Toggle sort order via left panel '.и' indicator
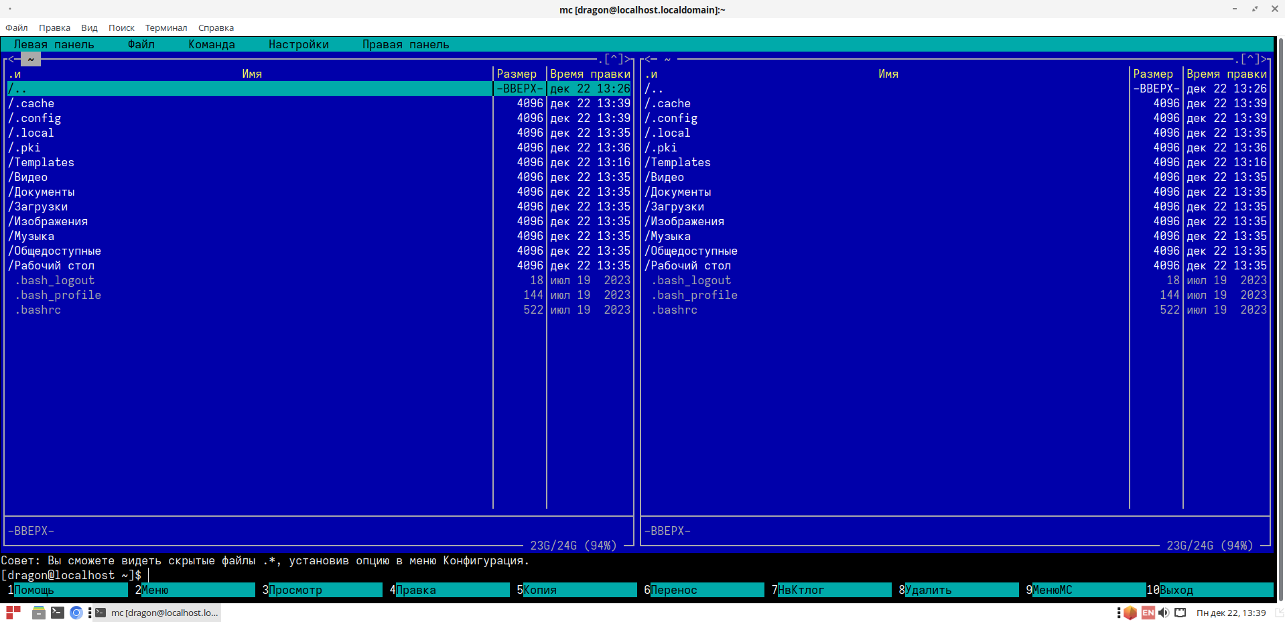The height and width of the screenshot is (622, 1285). click(x=15, y=74)
